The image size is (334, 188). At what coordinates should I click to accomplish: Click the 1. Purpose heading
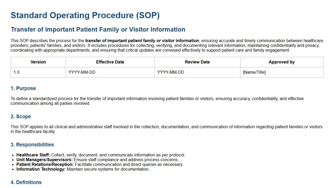23,88
